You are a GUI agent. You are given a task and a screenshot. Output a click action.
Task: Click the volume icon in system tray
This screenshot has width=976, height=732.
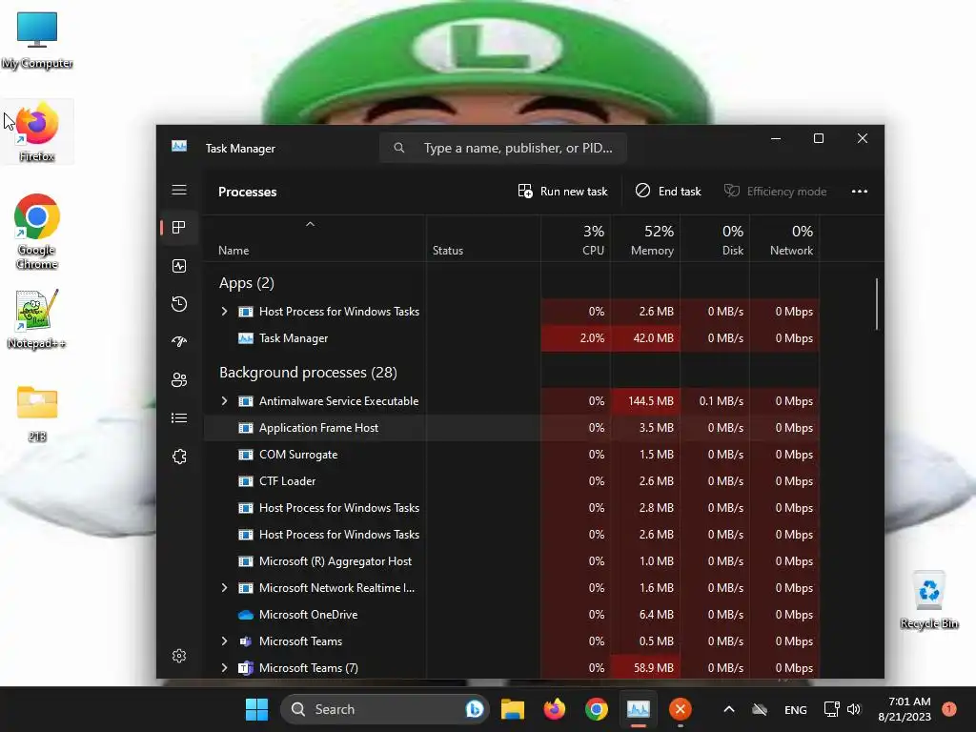pyautogui.click(x=854, y=709)
